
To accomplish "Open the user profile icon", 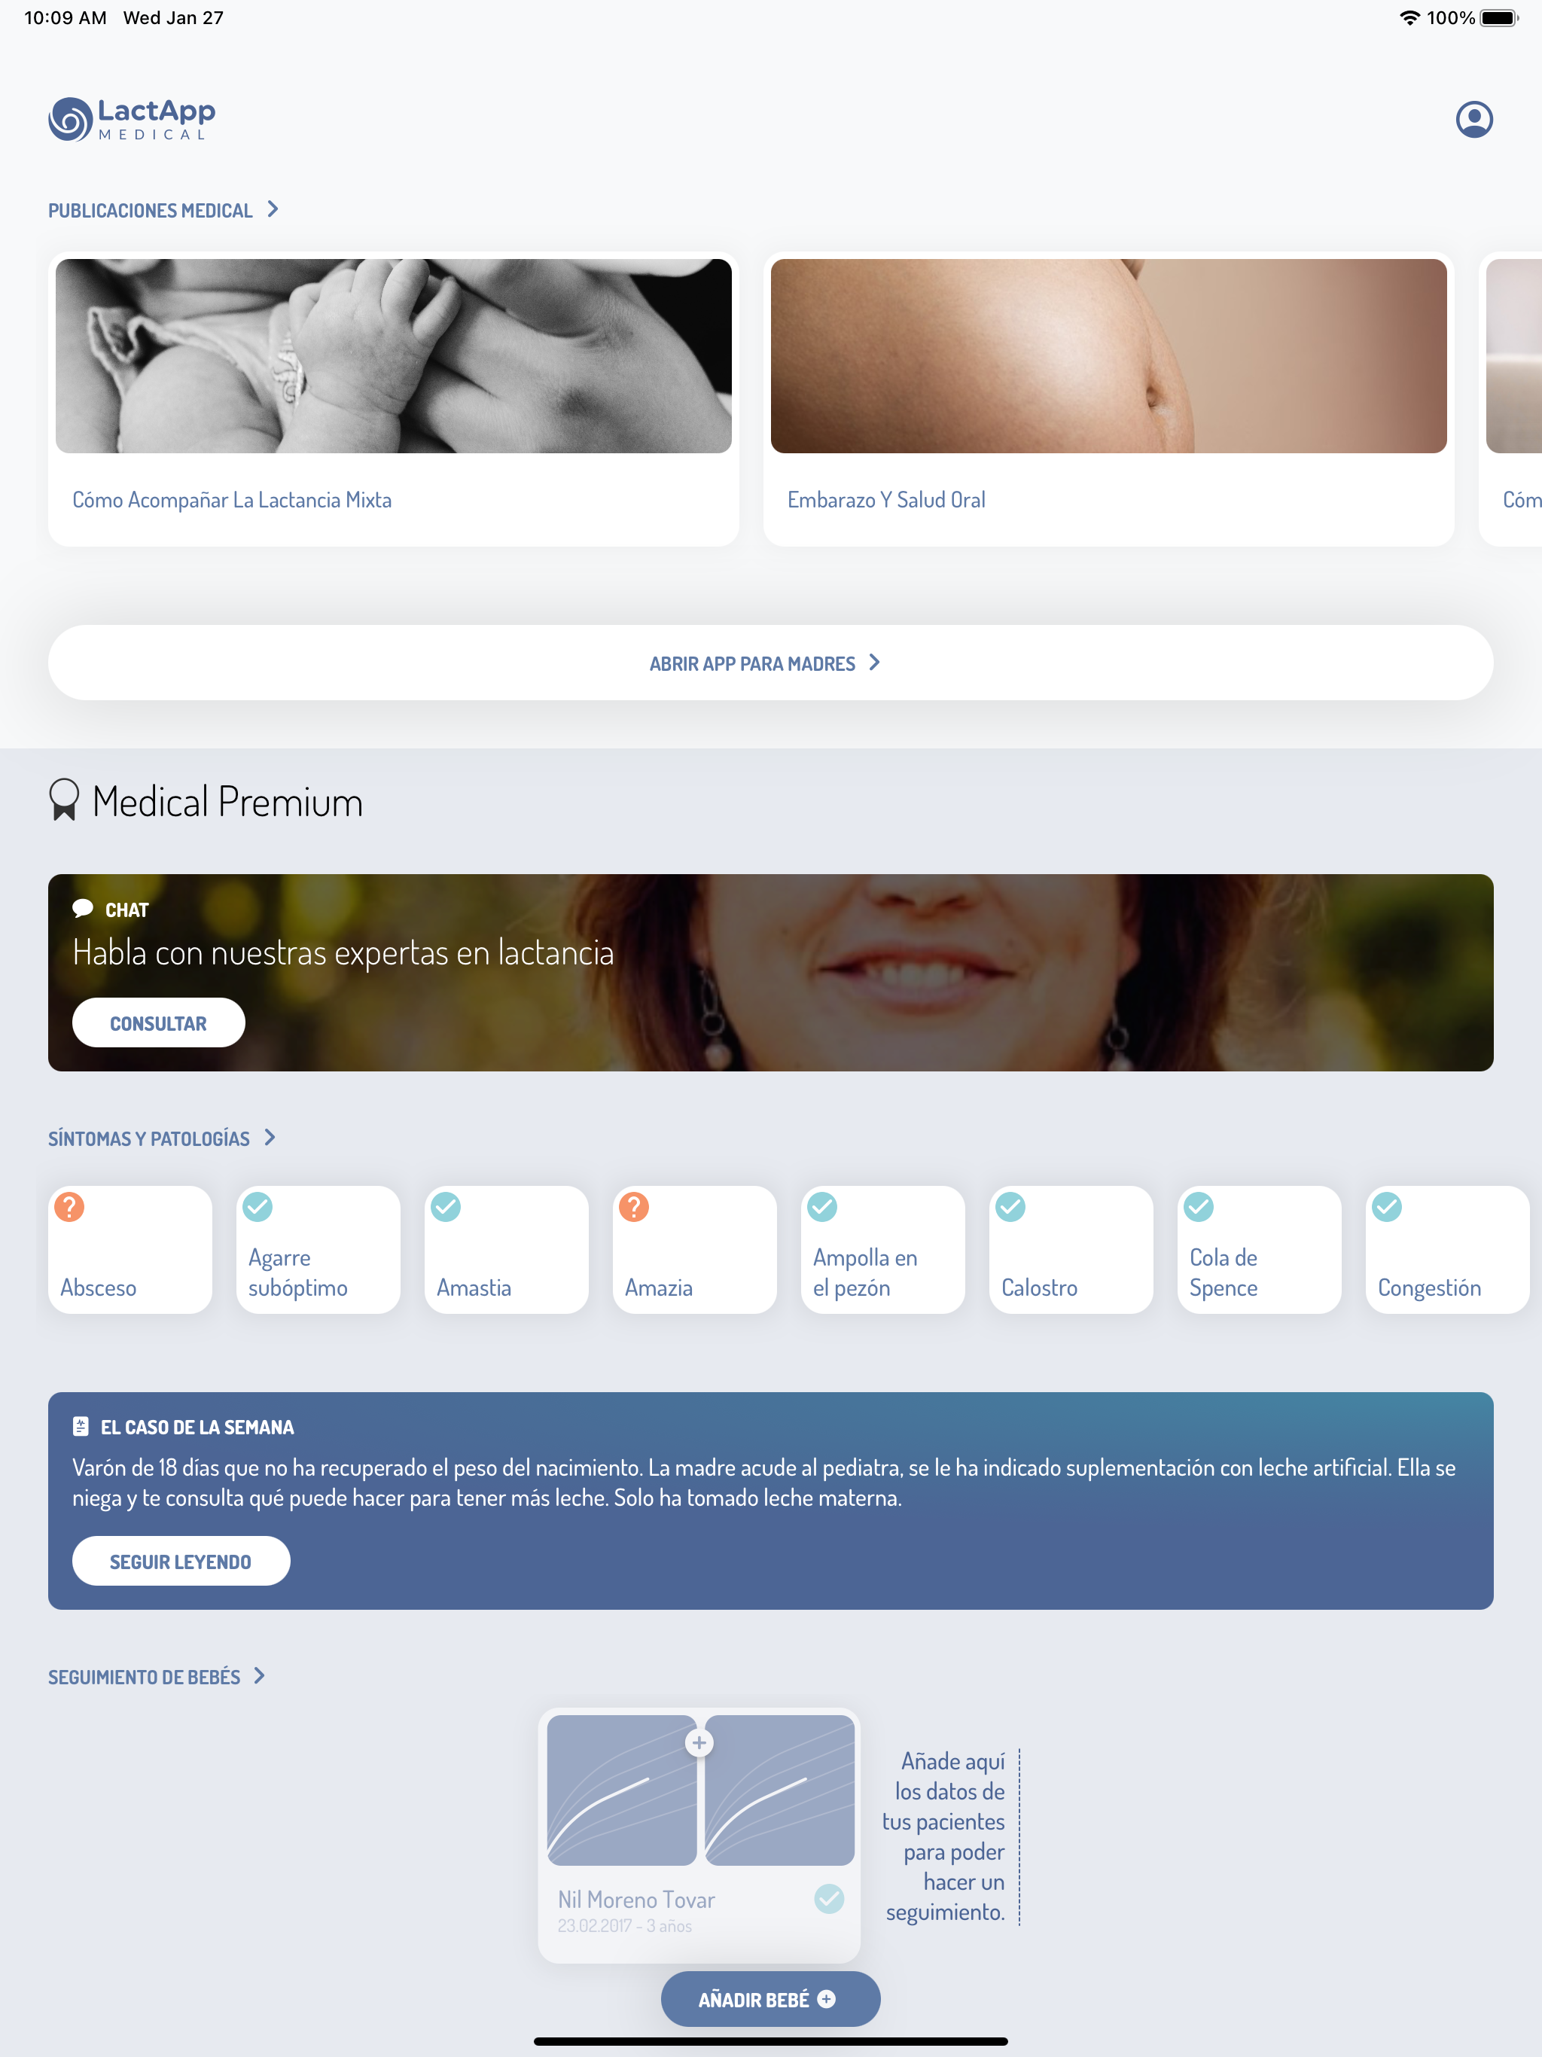I will pos(1474,119).
